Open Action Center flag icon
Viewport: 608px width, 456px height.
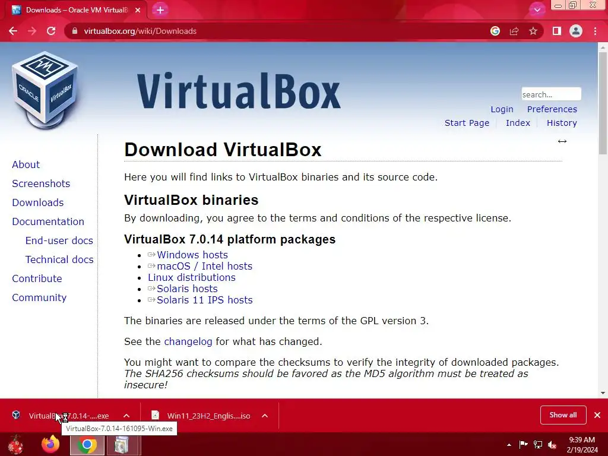[524, 445]
